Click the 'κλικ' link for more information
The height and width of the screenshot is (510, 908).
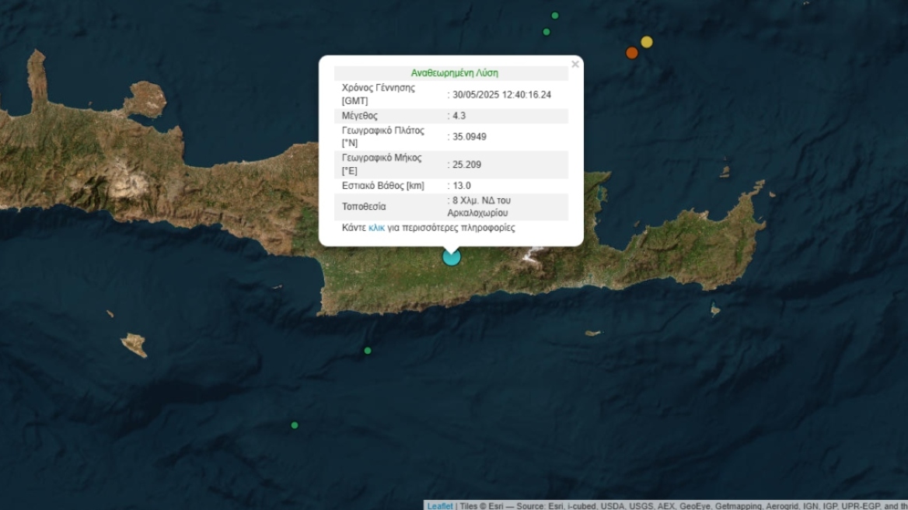click(376, 228)
